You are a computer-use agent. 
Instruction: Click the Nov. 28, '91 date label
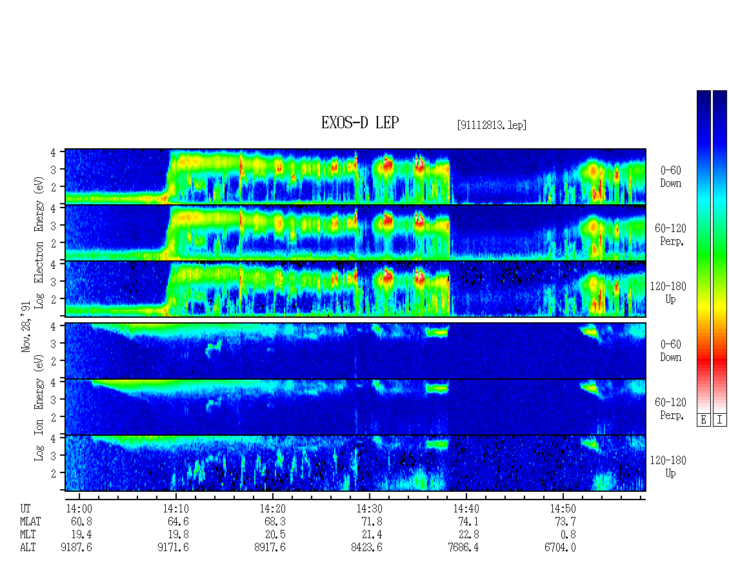[x=26, y=327]
